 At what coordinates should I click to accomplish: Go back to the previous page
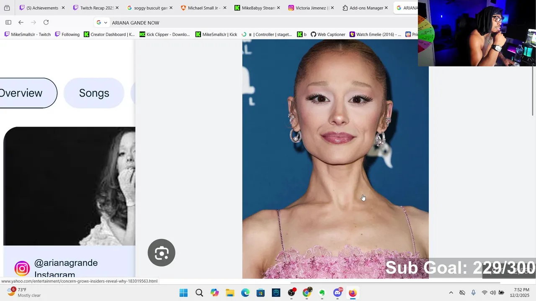(x=21, y=23)
